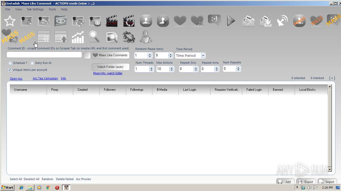
Task: Open the list table icon
Action: click(x=44, y=37)
